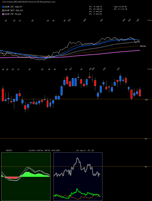This screenshot has width=152, height=201.
Task: Click the first large red candlestick on the left
Action: click(3, 95)
